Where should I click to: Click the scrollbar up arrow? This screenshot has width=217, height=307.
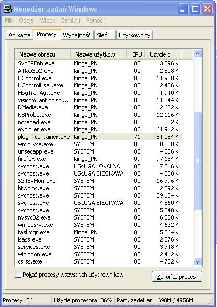198,53
